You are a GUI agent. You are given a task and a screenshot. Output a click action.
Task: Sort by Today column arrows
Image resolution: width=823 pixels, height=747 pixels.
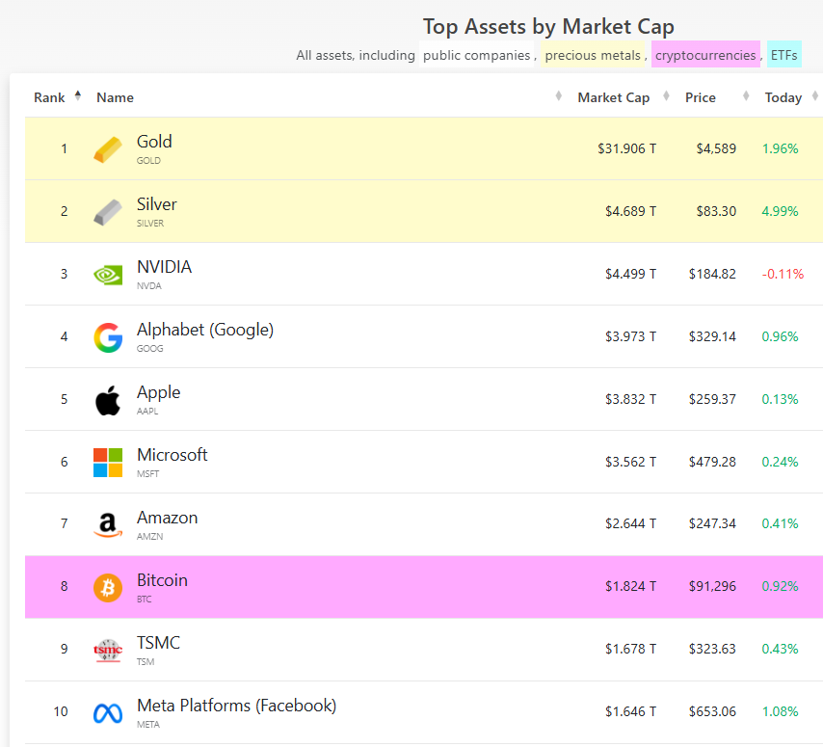click(x=815, y=95)
